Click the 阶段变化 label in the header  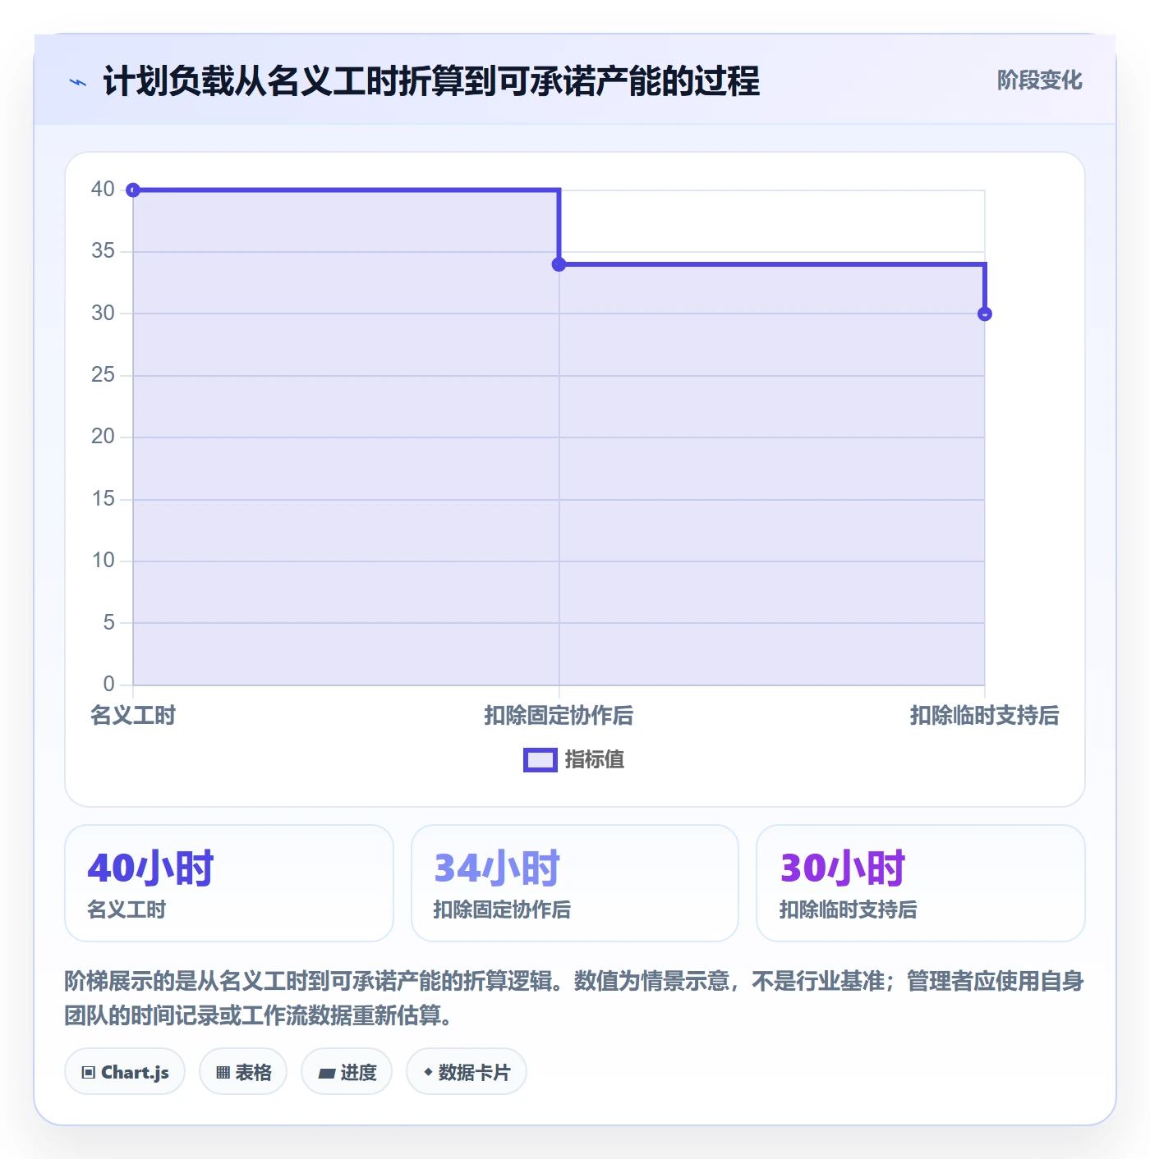pyautogui.click(x=1039, y=80)
